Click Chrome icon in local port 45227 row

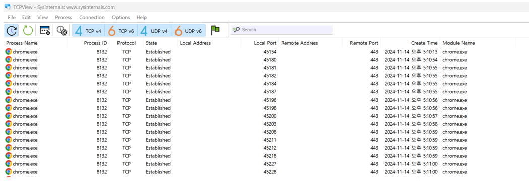(x=9, y=164)
